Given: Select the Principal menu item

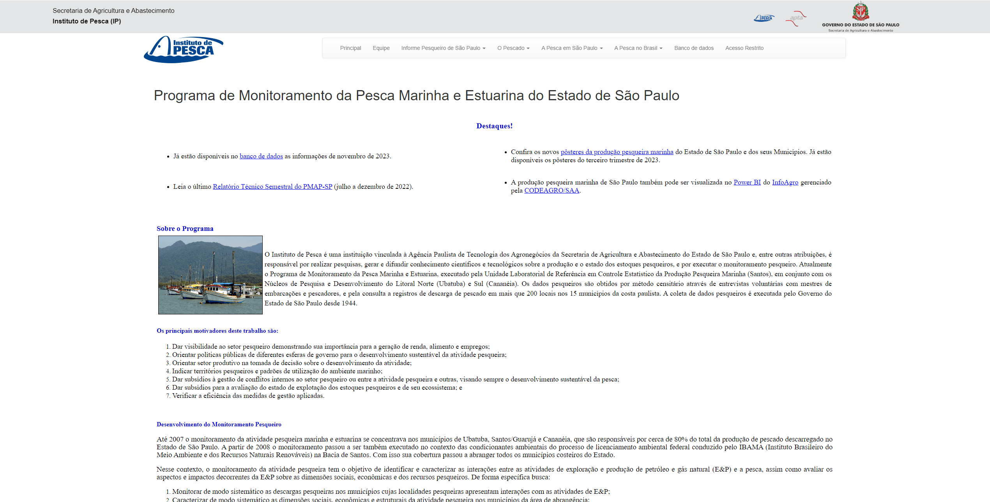Looking at the screenshot, I should tap(350, 48).
